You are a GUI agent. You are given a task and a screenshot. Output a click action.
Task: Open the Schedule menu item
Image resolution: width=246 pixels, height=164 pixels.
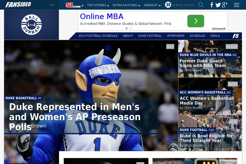197,36
